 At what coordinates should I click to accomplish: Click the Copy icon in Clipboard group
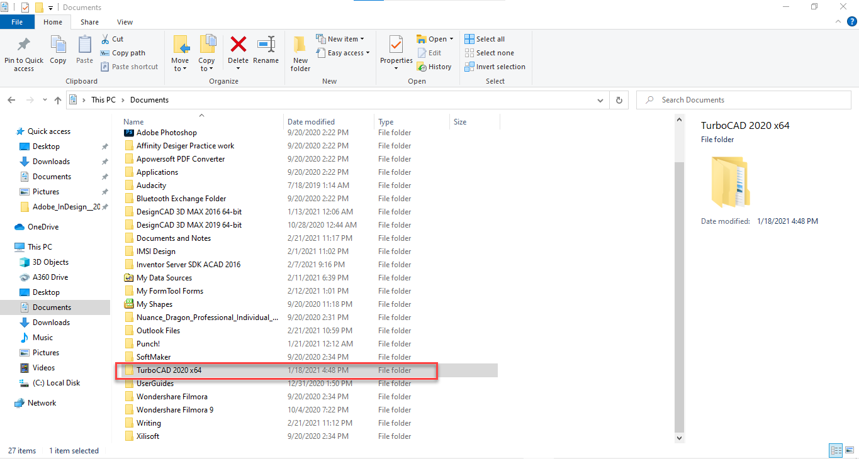click(x=58, y=45)
